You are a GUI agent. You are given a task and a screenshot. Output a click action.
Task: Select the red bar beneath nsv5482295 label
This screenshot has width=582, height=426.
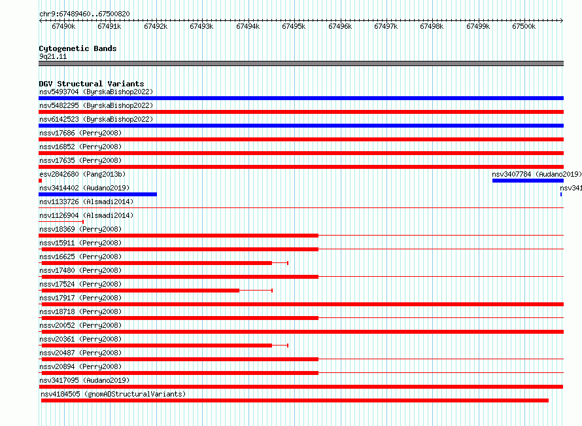pyautogui.click(x=301, y=112)
